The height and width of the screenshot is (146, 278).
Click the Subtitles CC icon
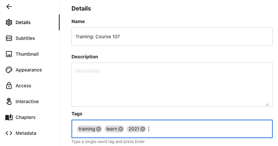click(9, 38)
